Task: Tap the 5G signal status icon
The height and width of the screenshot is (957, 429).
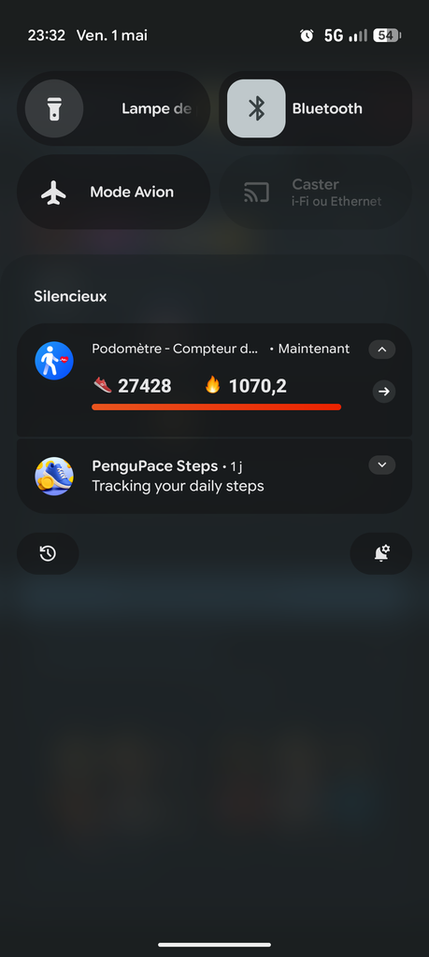Action: tap(333, 36)
